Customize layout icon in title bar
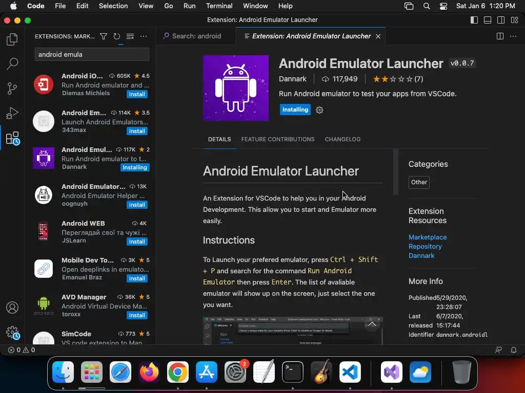The width and height of the screenshot is (525, 393). (x=514, y=20)
